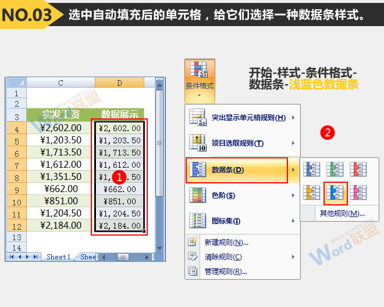The height and width of the screenshot is (307, 384).
Task: Click the 实发工资 header cell
Action: [x=61, y=115]
